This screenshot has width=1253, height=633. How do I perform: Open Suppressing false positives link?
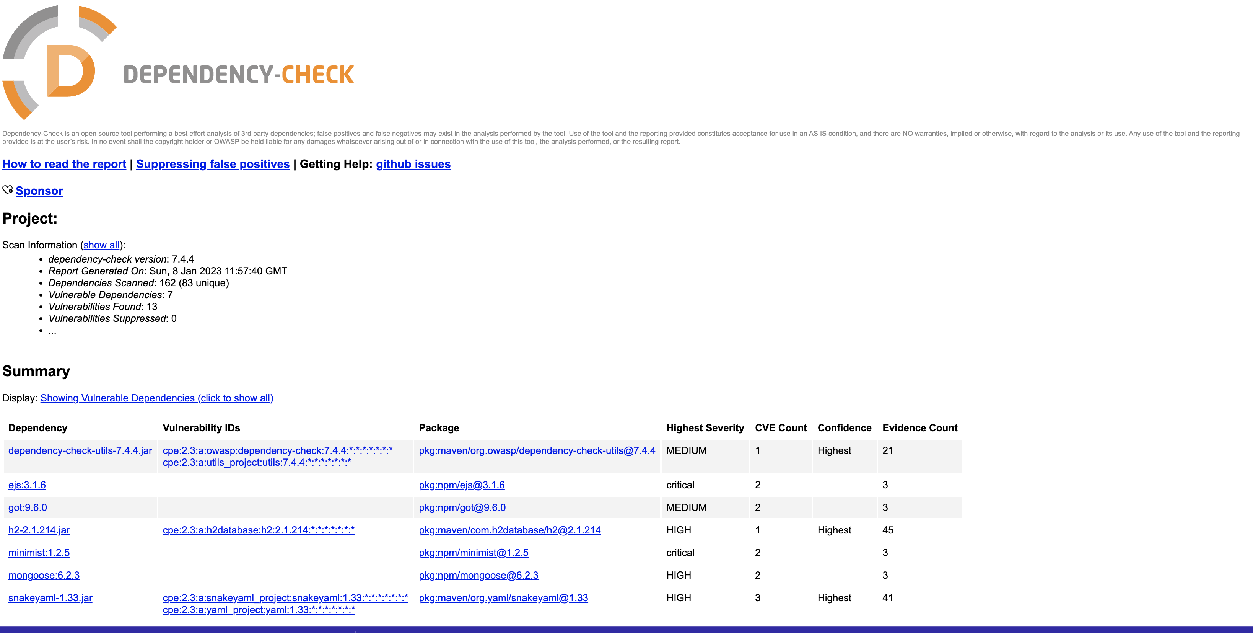pos(213,164)
